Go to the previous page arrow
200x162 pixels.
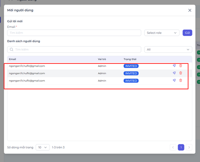coord(173,147)
